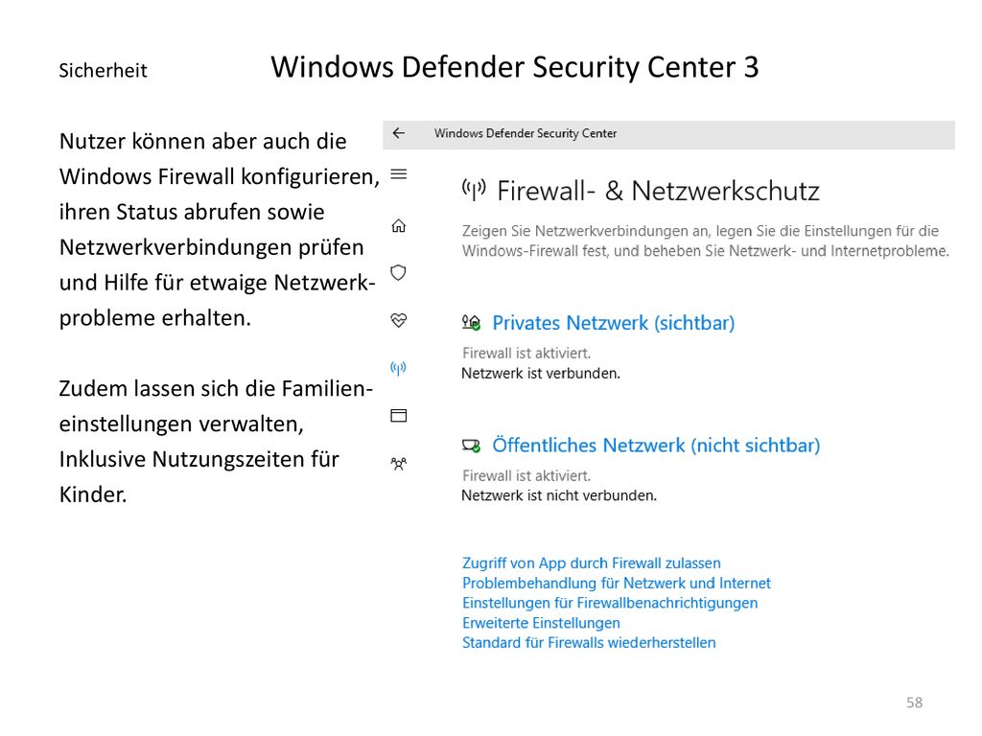Open the Home icon in sidebar
The width and height of the screenshot is (982, 736).
pyautogui.click(x=398, y=226)
